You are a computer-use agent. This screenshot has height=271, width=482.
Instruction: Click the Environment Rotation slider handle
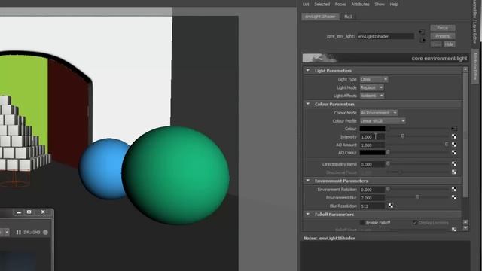point(388,189)
